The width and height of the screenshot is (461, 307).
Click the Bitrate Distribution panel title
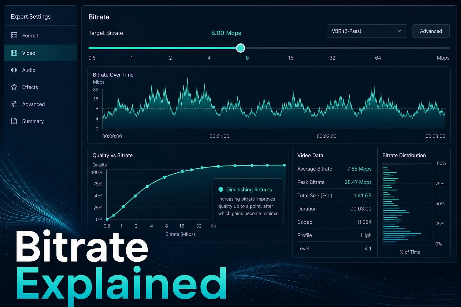(x=404, y=155)
